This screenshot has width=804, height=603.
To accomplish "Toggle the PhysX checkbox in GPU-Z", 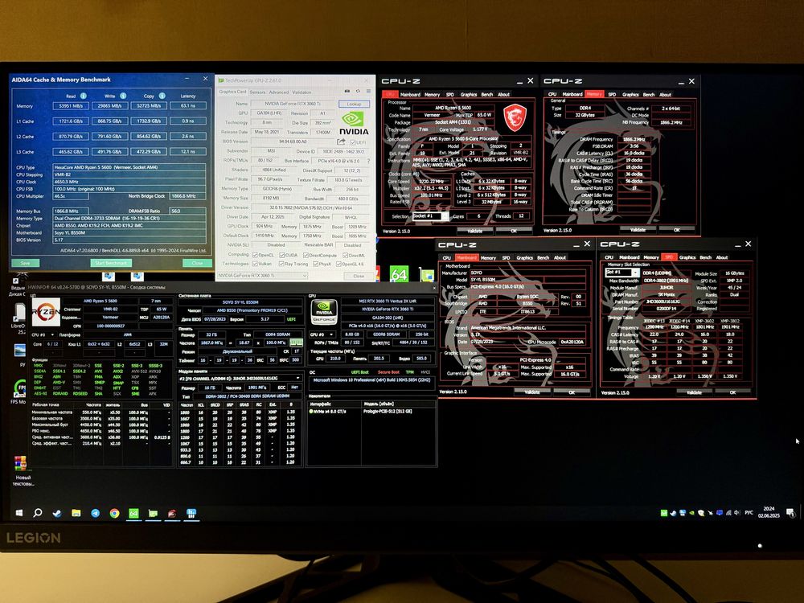I will point(315,264).
